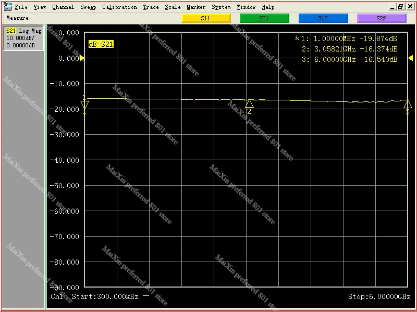Screen dimensions: 417x312
Task: Open the Trace menu
Action: 151,7
